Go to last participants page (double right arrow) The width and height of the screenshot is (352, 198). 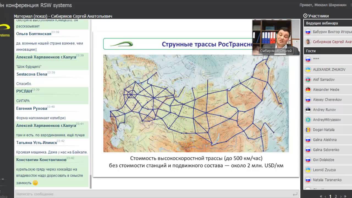pyautogui.click(x=345, y=196)
